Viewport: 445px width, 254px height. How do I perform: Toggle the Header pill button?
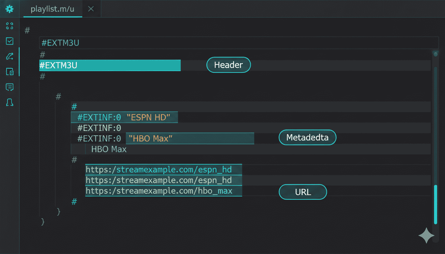click(228, 65)
